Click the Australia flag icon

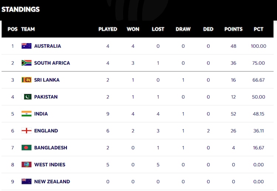tap(26, 46)
